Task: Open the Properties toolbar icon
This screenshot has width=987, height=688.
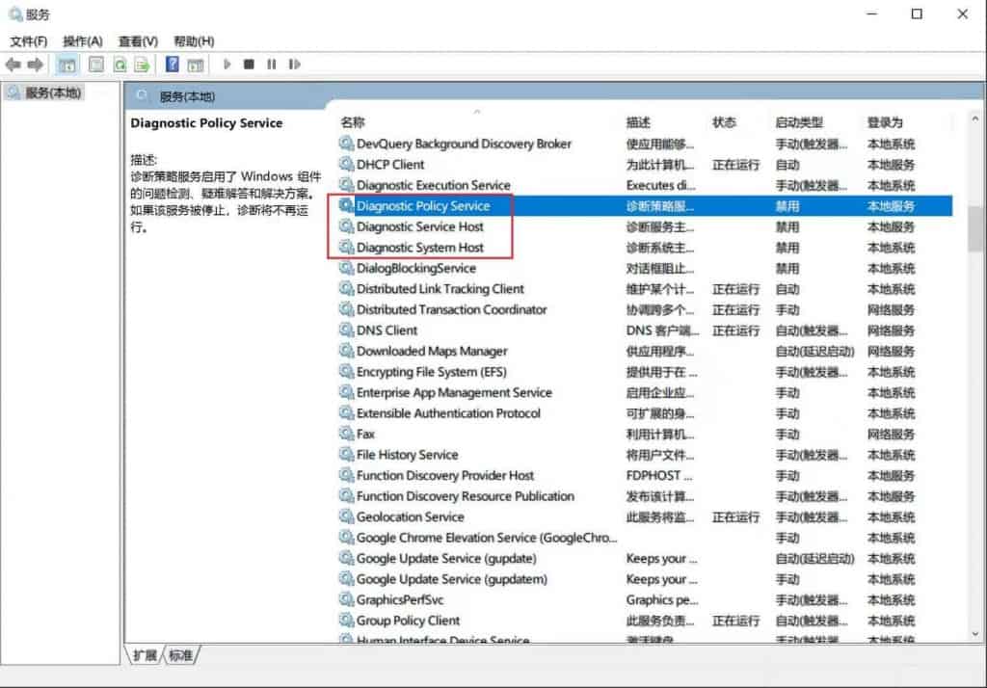Action: [x=95, y=64]
